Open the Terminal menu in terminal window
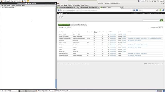The image size is (165, 92). pos(19,5)
